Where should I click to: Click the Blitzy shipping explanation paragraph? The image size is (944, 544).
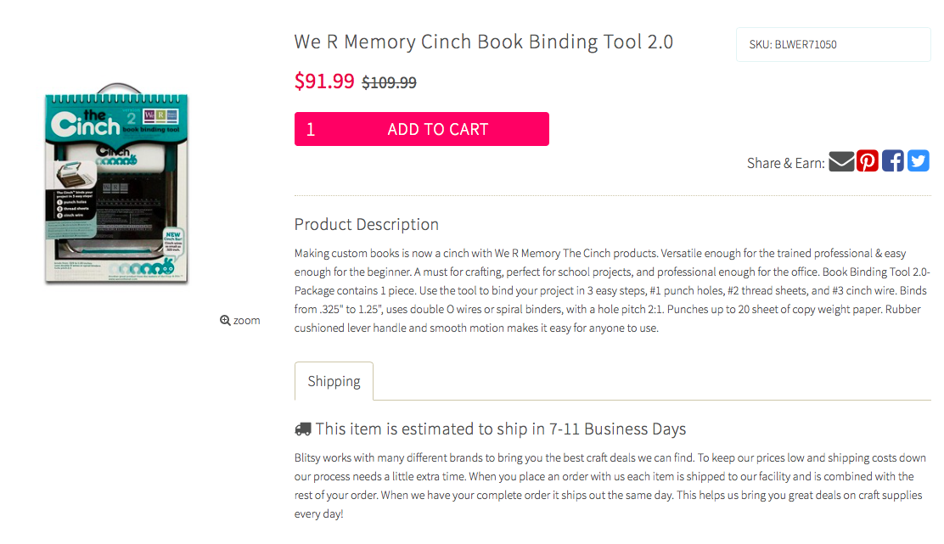pos(610,485)
